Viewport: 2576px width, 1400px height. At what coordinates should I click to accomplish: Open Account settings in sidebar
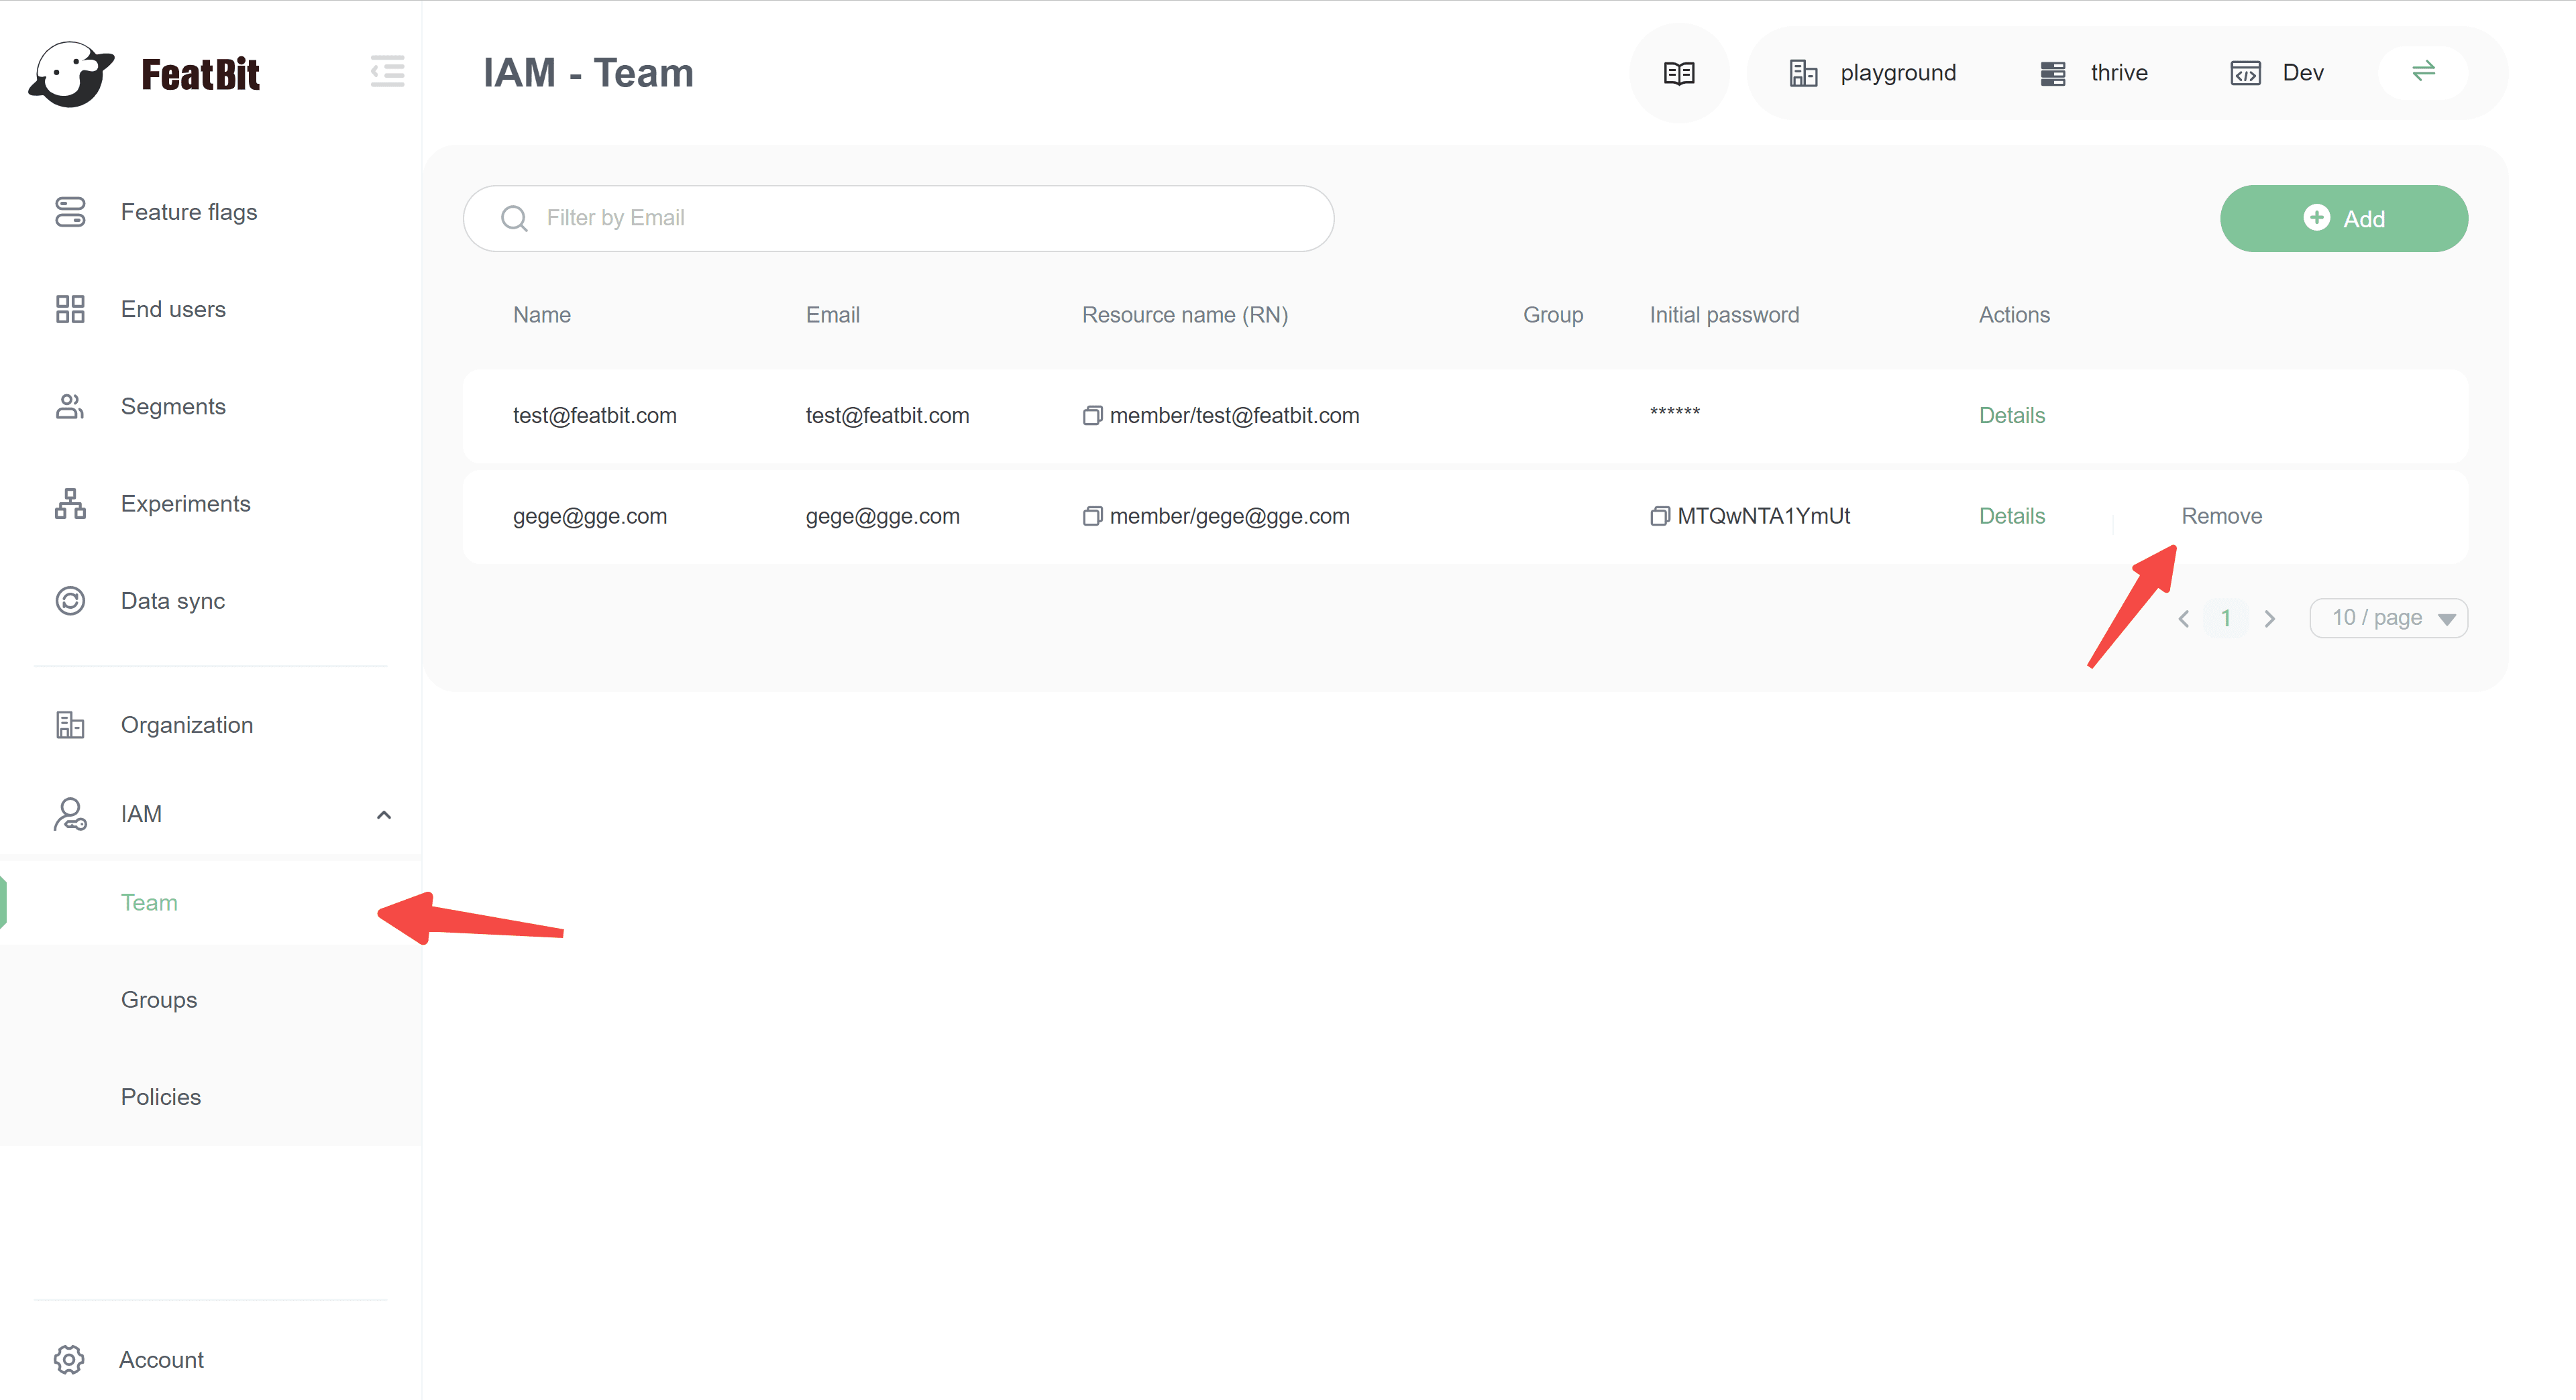click(x=160, y=1359)
